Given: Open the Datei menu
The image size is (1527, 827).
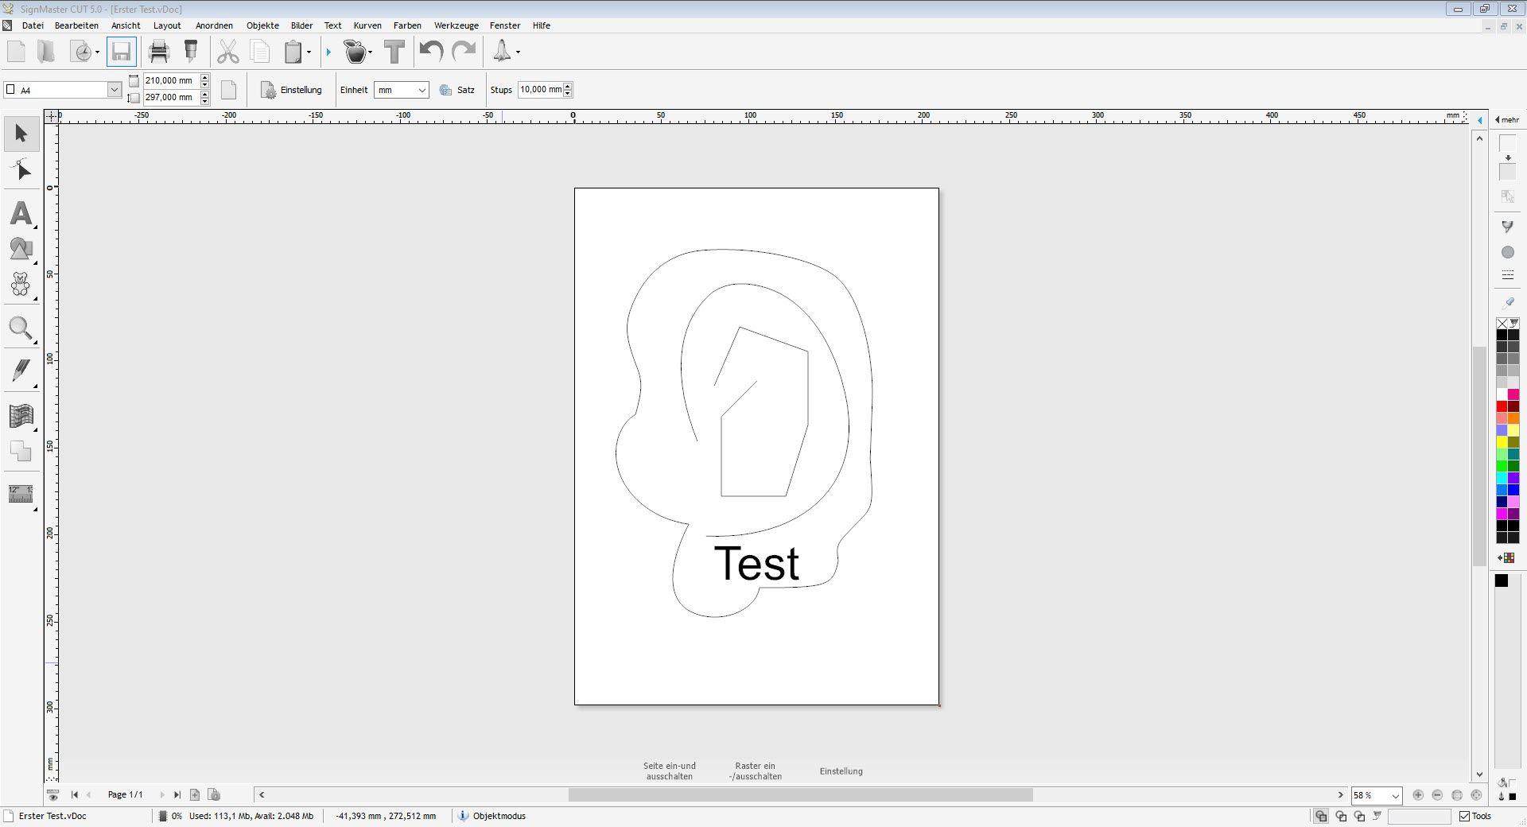Looking at the screenshot, I should point(33,25).
